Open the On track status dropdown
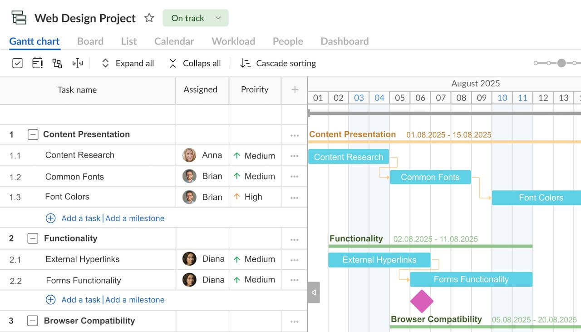This screenshot has width=581, height=332. (196, 18)
